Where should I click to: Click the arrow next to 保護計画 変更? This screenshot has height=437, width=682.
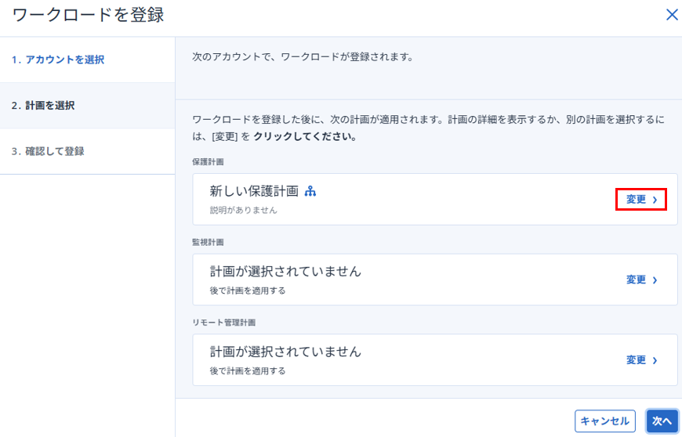(x=655, y=200)
